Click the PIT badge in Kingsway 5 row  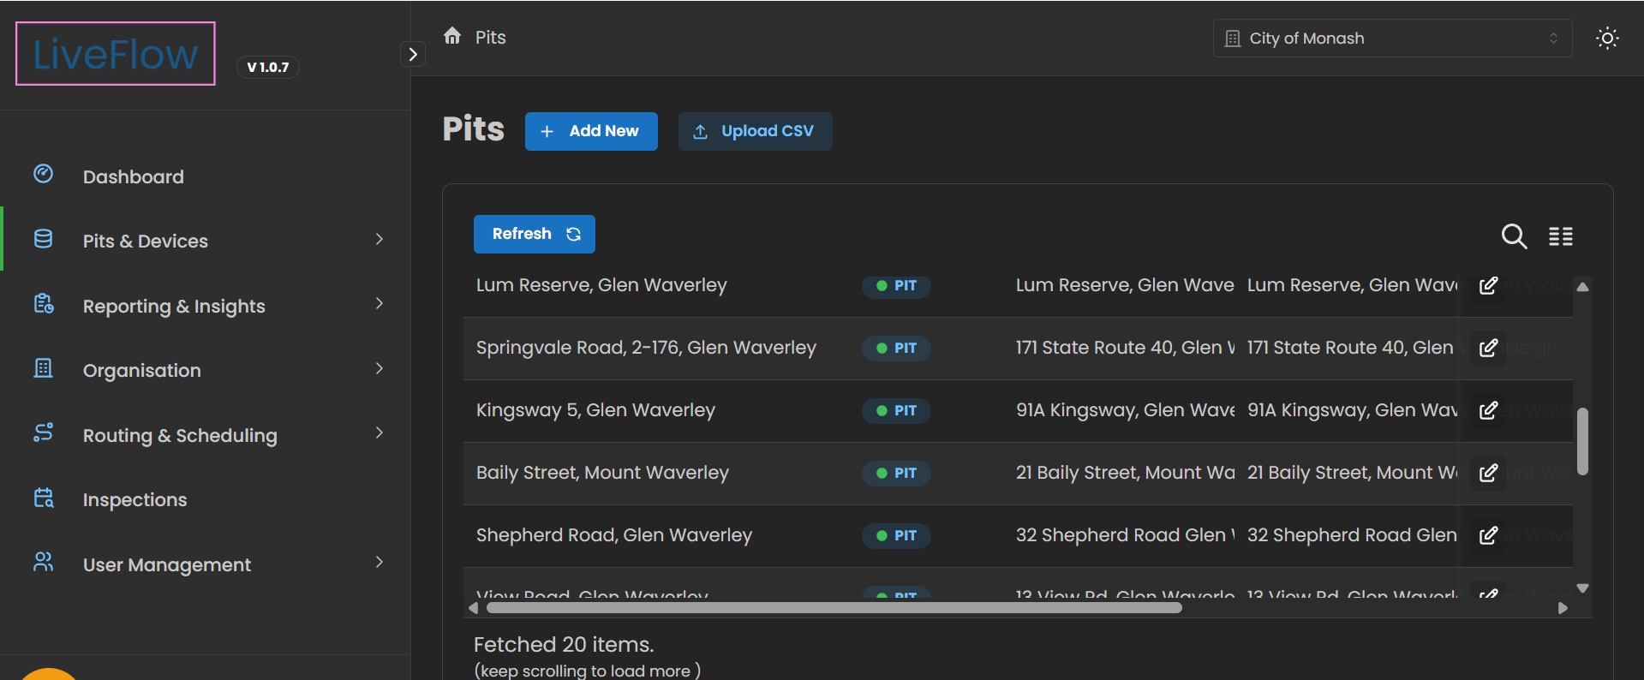[x=896, y=411]
